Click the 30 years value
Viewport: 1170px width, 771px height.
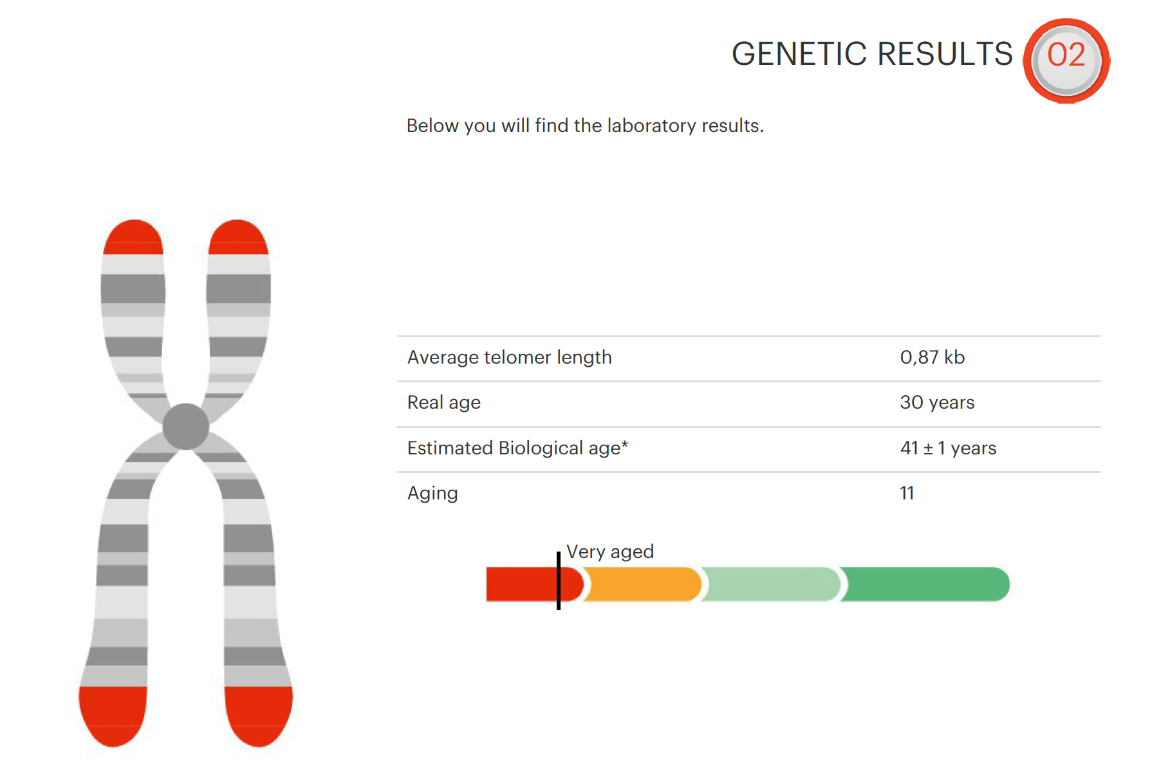pyautogui.click(x=937, y=403)
